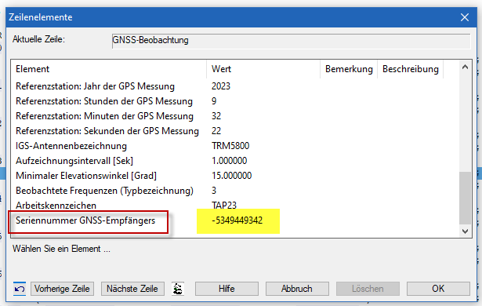
Task: Click the value 15.000000
Action: [x=232, y=176]
